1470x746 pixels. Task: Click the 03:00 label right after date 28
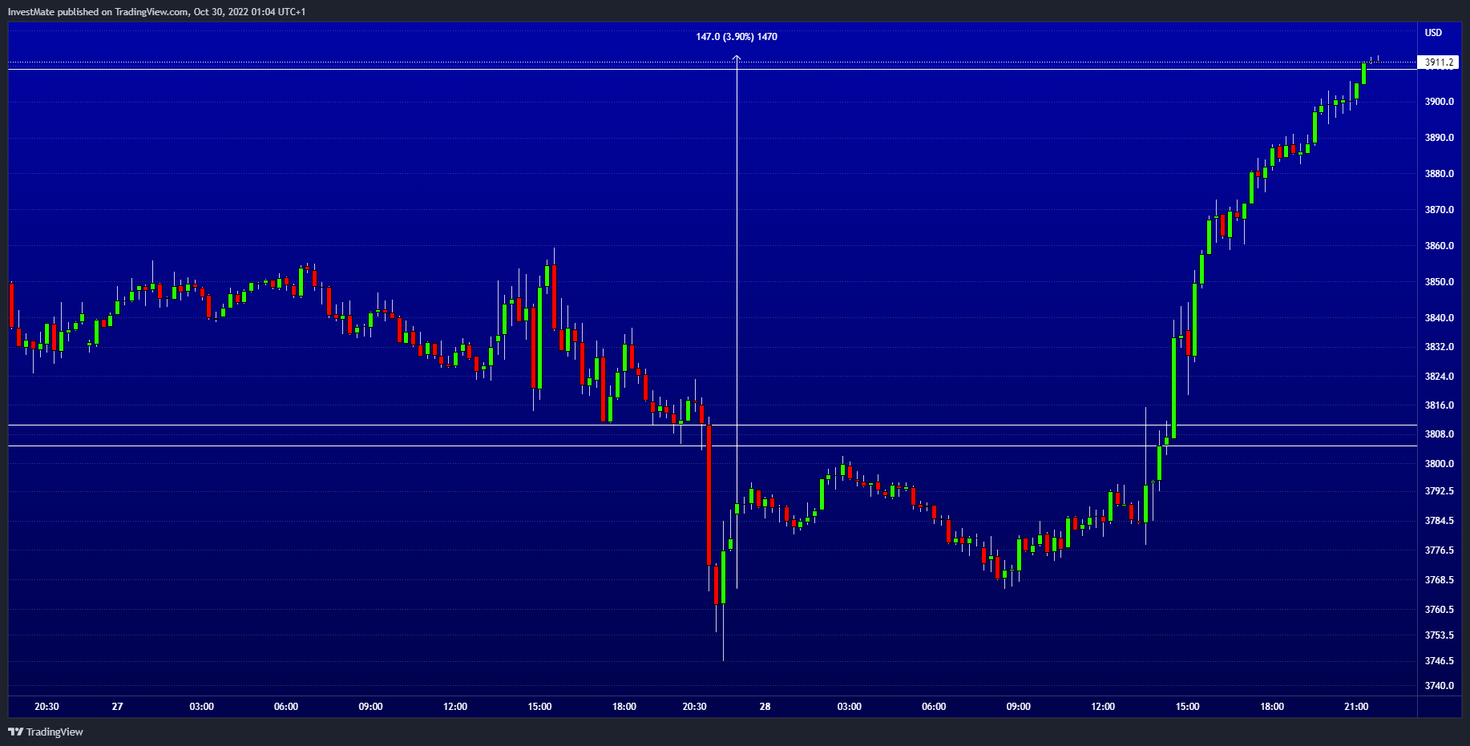tap(850, 707)
